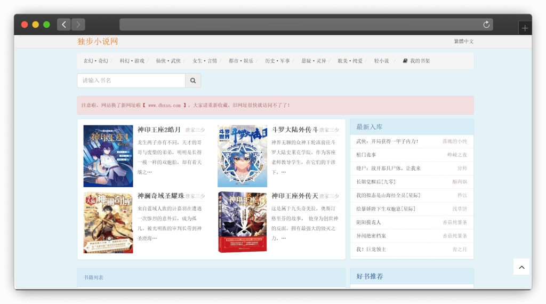
Task: Open 我！巨龙领主 in latest list
Action: [x=371, y=249]
